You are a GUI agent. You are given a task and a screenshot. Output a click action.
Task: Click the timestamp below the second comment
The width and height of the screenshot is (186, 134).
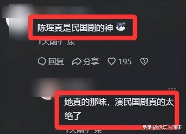84,131
